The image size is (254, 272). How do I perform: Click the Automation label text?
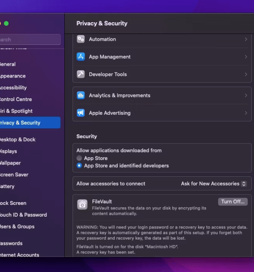pos(103,39)
